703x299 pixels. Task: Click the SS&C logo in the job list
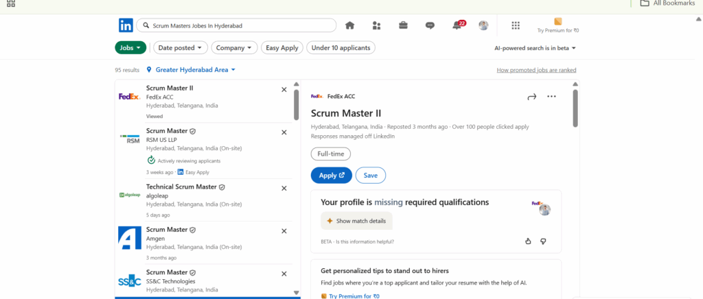pyautogui.click(x=130, y=280)
